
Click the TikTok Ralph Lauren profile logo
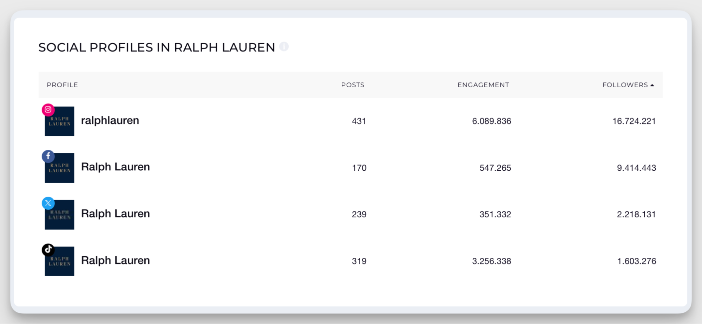59,262
